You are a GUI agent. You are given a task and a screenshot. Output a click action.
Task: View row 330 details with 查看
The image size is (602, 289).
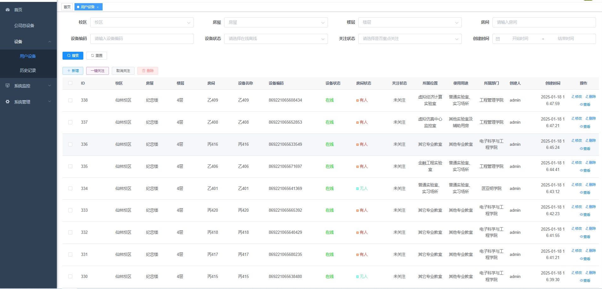(x=585, y=280)
